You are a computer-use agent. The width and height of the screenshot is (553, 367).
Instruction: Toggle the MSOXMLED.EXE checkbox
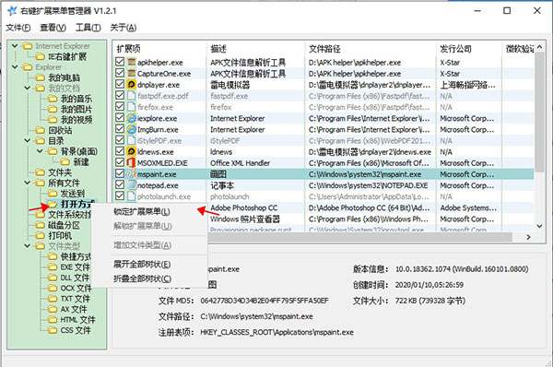tap(120, 162)
